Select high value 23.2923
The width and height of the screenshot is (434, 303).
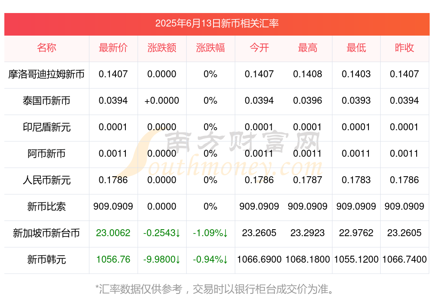(308, 233)
